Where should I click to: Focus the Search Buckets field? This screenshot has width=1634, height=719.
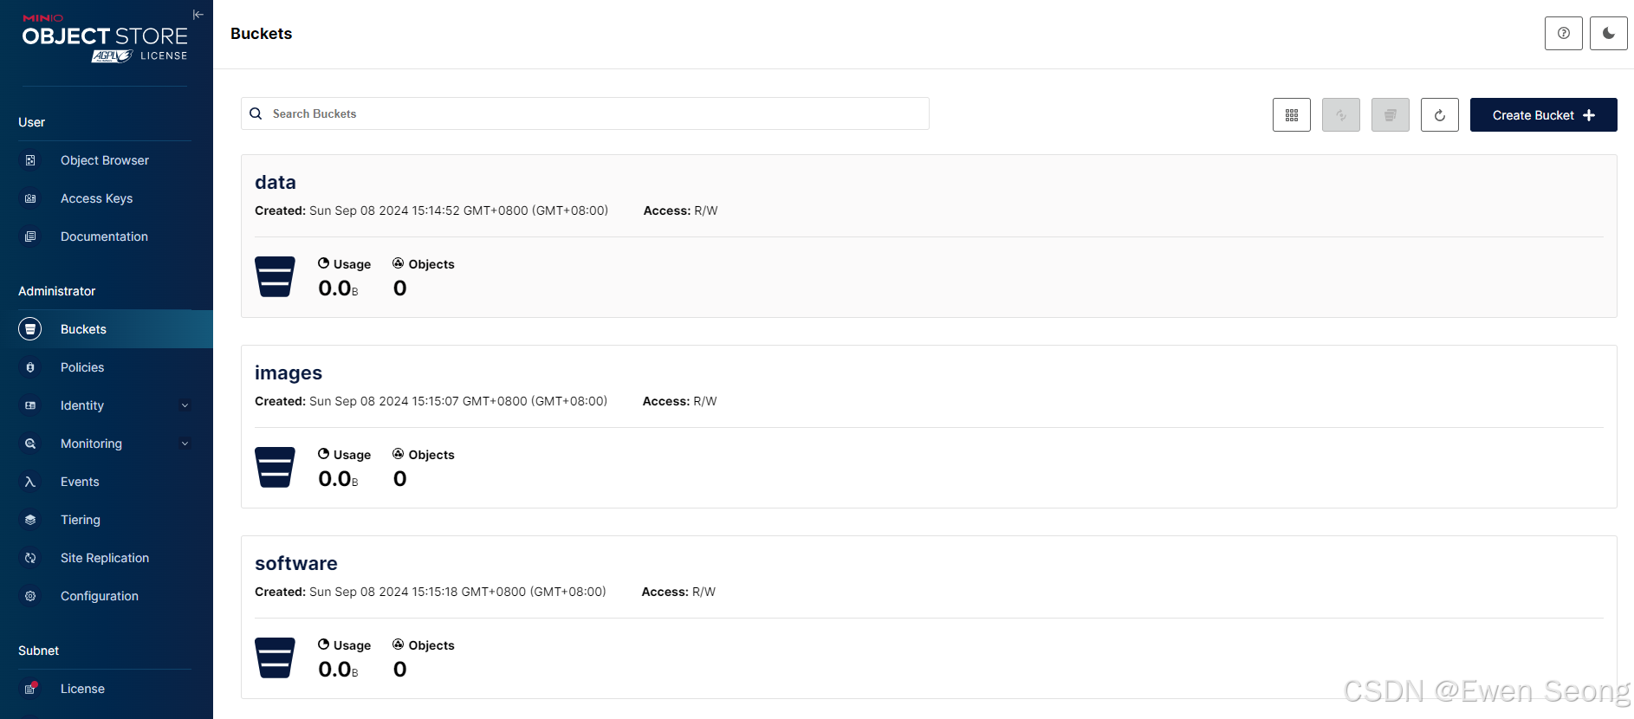coord(585,113)
